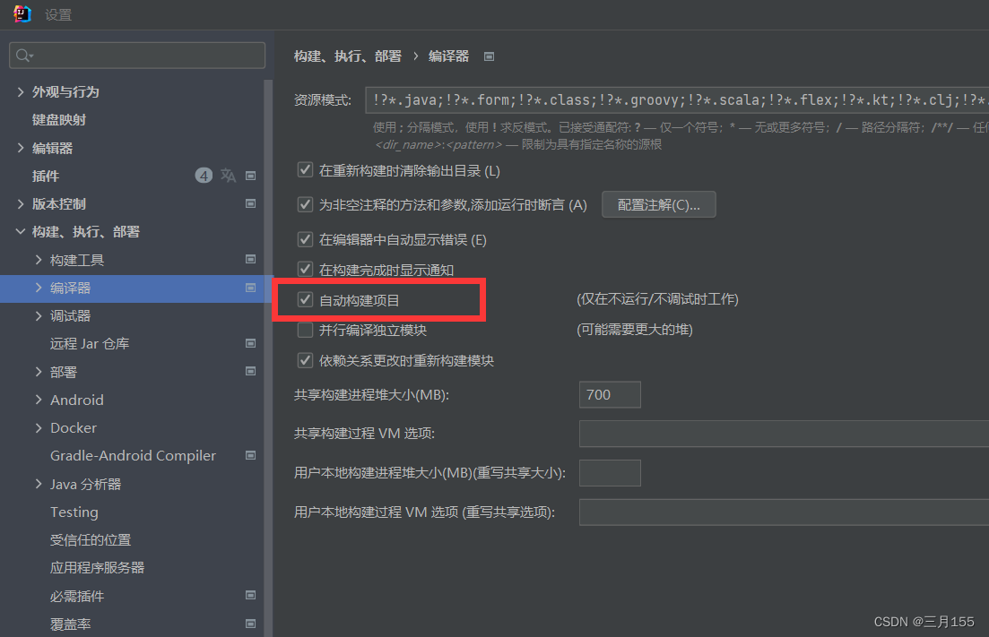Click the IntelliJ IDEA logo in title bar
The width and height of the screenshot is (989, 637).
pos(20,13)
